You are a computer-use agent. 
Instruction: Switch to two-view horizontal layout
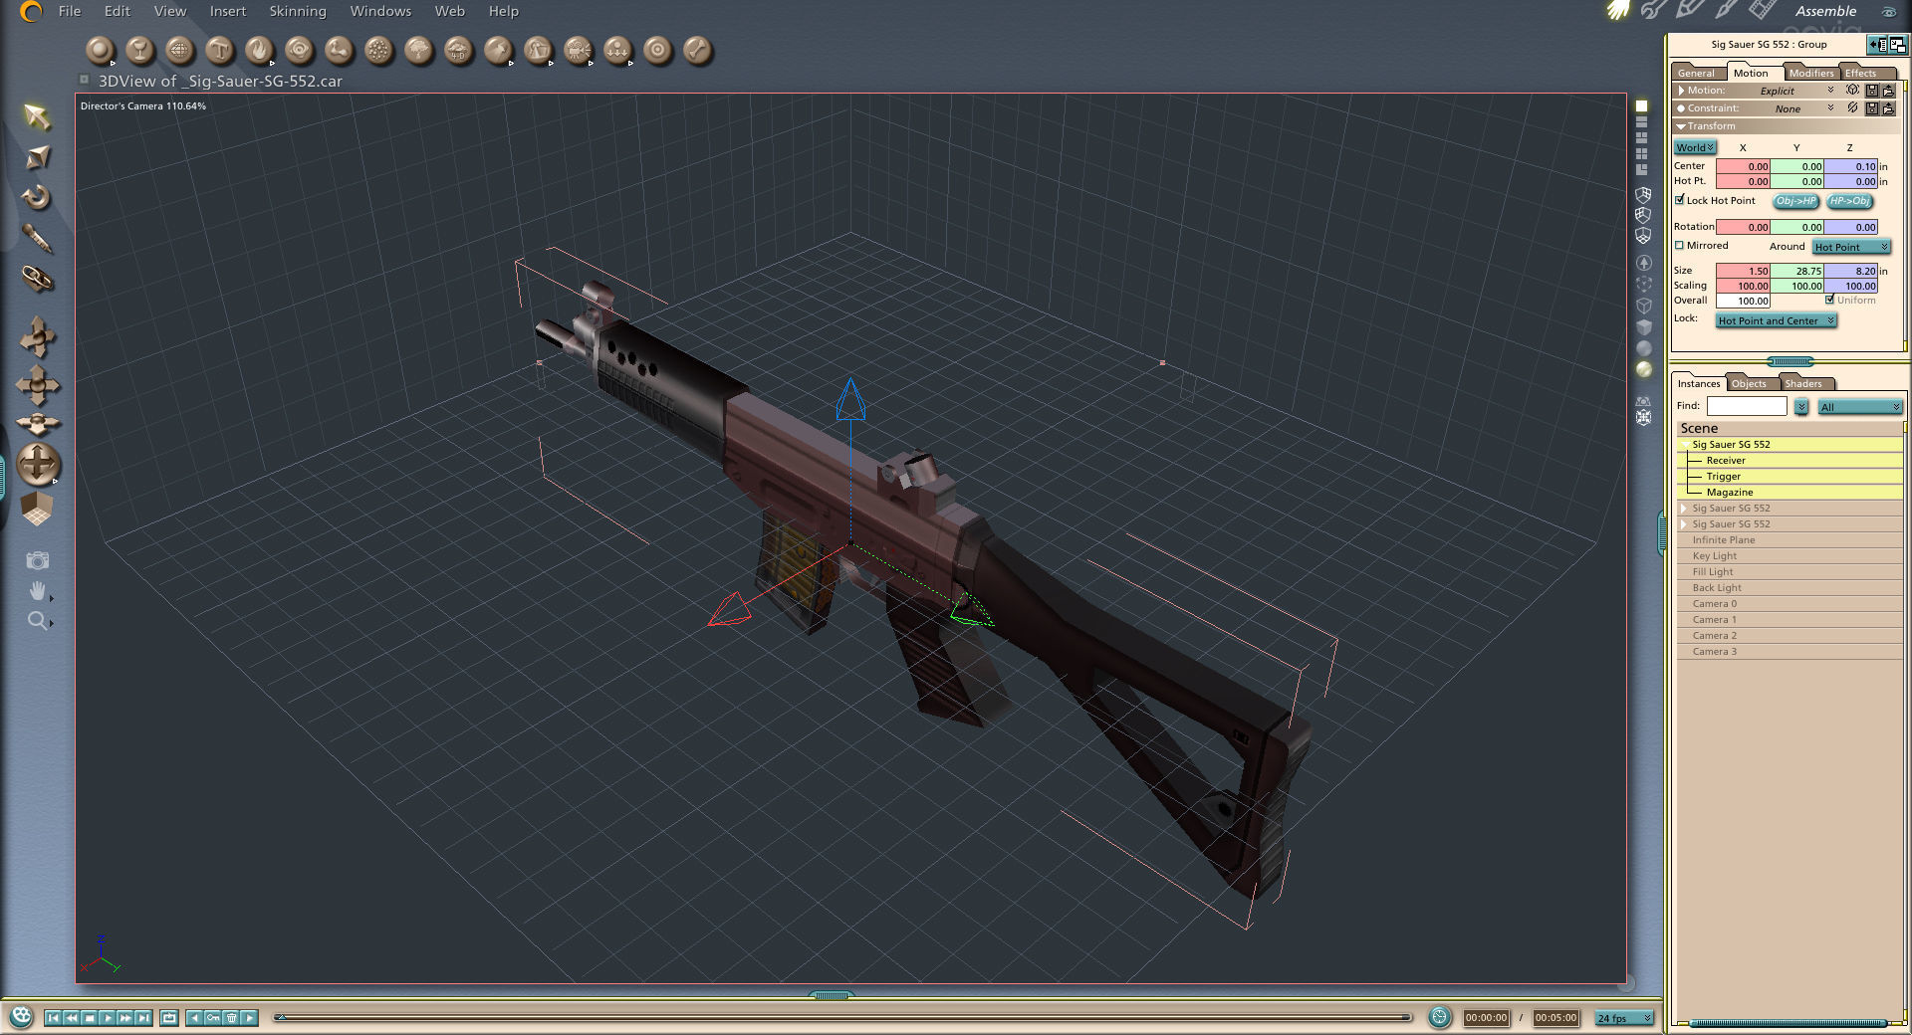click(x=1641, y=122)
